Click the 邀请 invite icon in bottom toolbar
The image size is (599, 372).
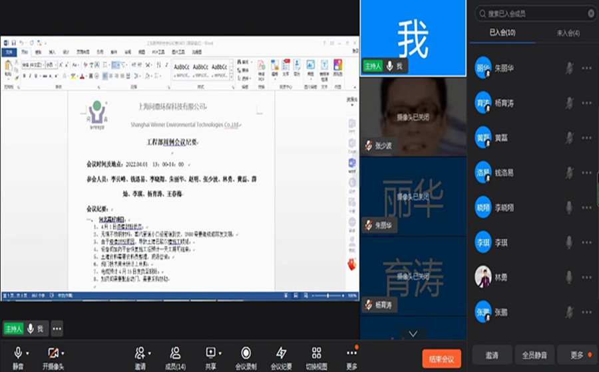(x=140, y=353)
